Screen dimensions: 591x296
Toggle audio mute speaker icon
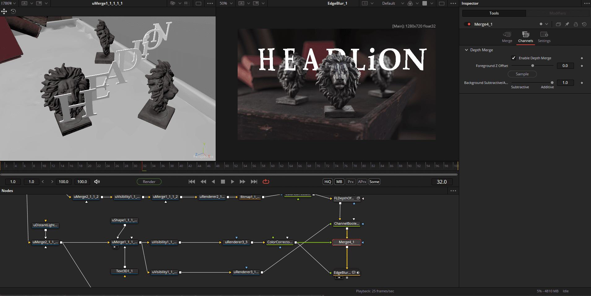point(97,182)
